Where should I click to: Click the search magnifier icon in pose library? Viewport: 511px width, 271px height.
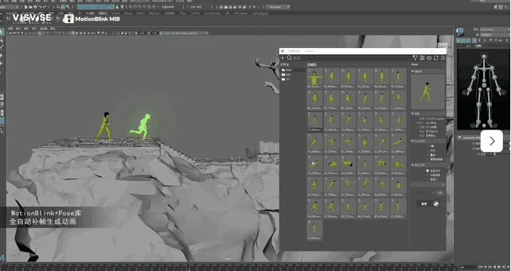pyautogui.click(x=289, y=58)
